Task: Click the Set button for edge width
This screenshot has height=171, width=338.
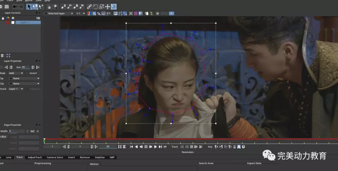Action: (x=32, y=131)
